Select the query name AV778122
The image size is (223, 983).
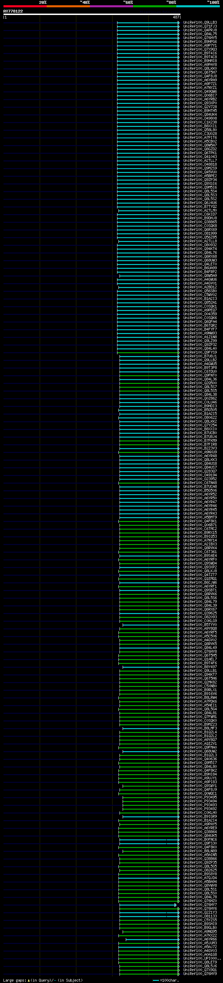pos(13,11)
